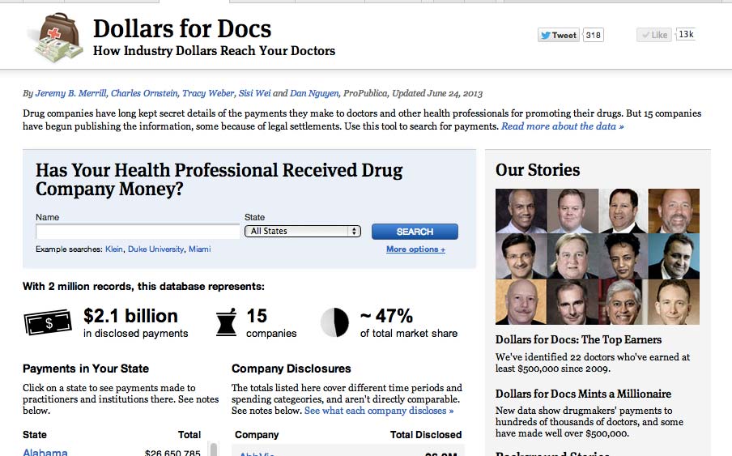
Task: Try the Miami example search
Action: tap(200, 249)
